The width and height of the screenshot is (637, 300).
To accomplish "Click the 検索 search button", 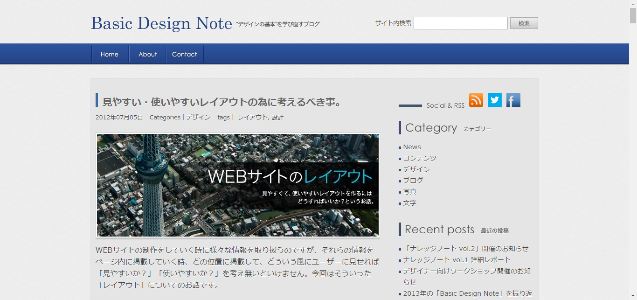I will [x=524, y=23].
